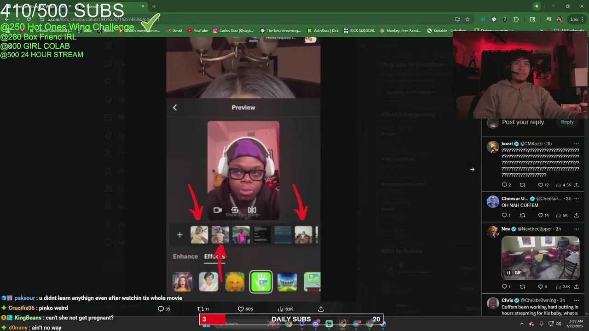This screenshot has height=331, width=589.
Task: View Nav's reply 2.1K view stats
Action: [563, 286]
